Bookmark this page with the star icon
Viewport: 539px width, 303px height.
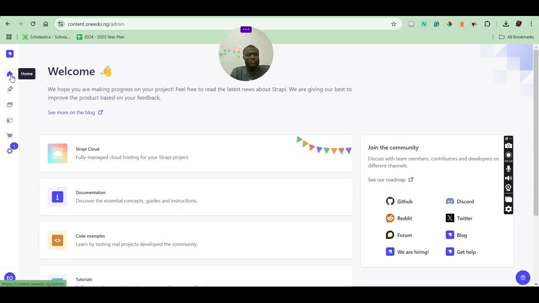394,24
